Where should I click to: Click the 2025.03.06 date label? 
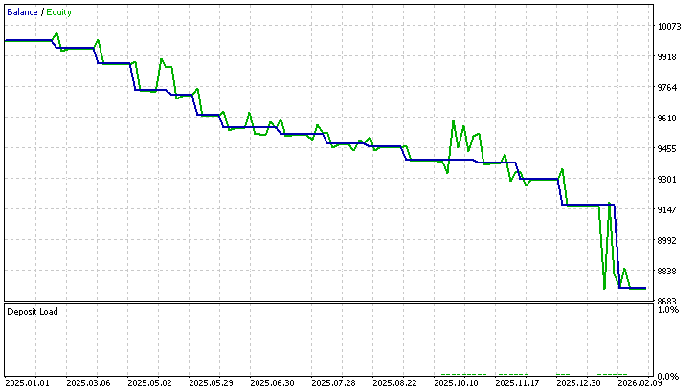point(88,382)
